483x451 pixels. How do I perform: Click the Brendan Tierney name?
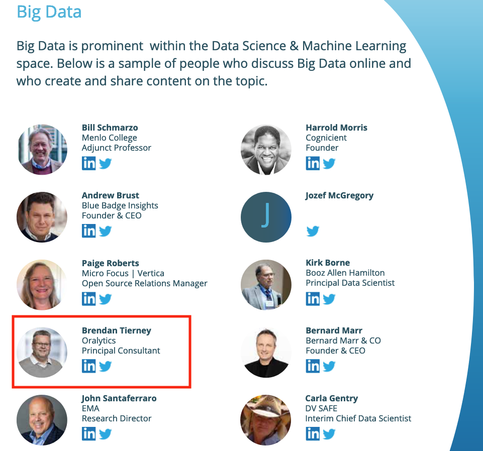[x=116, y=330]
